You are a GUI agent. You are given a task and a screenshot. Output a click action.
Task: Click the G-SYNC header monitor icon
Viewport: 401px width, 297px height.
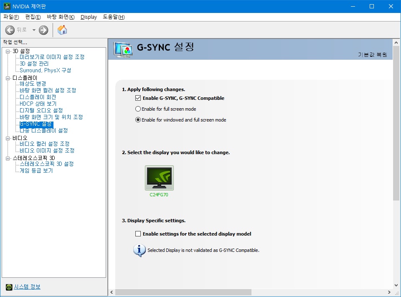[123, 49]
